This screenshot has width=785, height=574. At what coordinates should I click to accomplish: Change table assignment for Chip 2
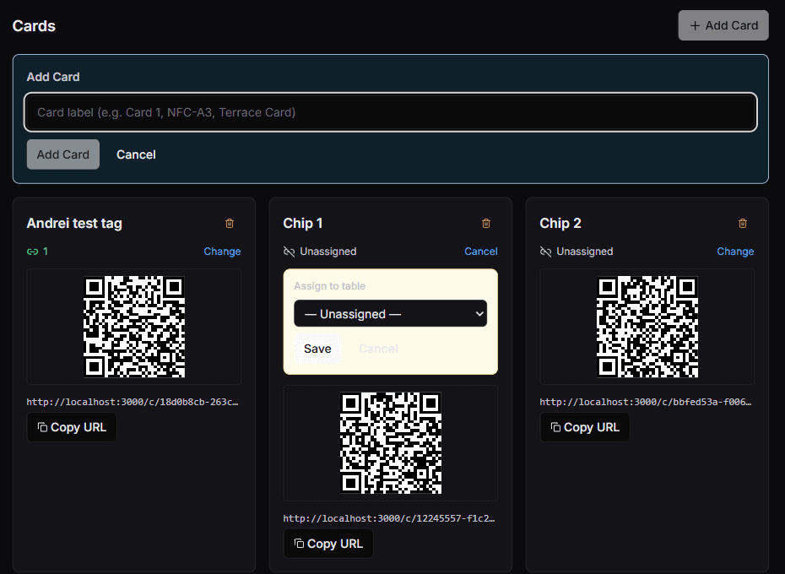click(735, 252)
